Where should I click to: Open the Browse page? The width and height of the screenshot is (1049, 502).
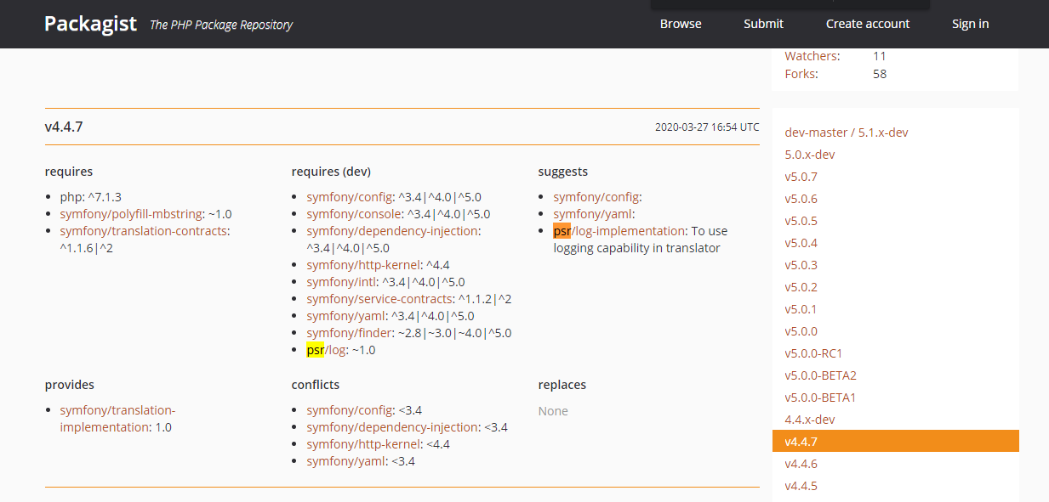[680, 24]
